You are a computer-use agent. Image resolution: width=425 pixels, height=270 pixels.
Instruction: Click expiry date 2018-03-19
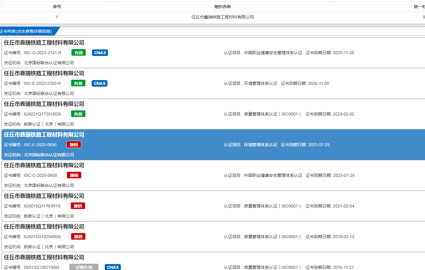coord(343,237)
